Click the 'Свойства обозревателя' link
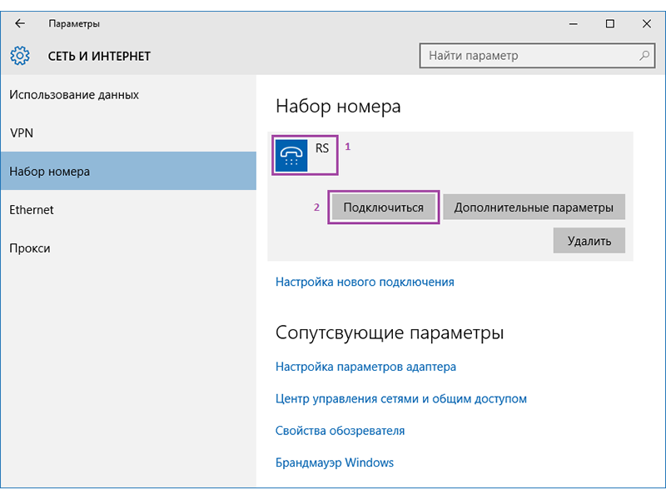The image size is (666, 500). [x=340, y=431]
